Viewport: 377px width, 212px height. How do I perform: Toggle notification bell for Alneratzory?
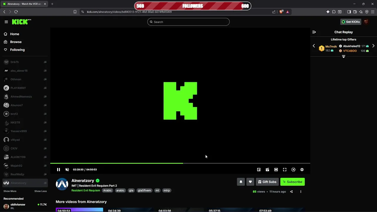241,182
